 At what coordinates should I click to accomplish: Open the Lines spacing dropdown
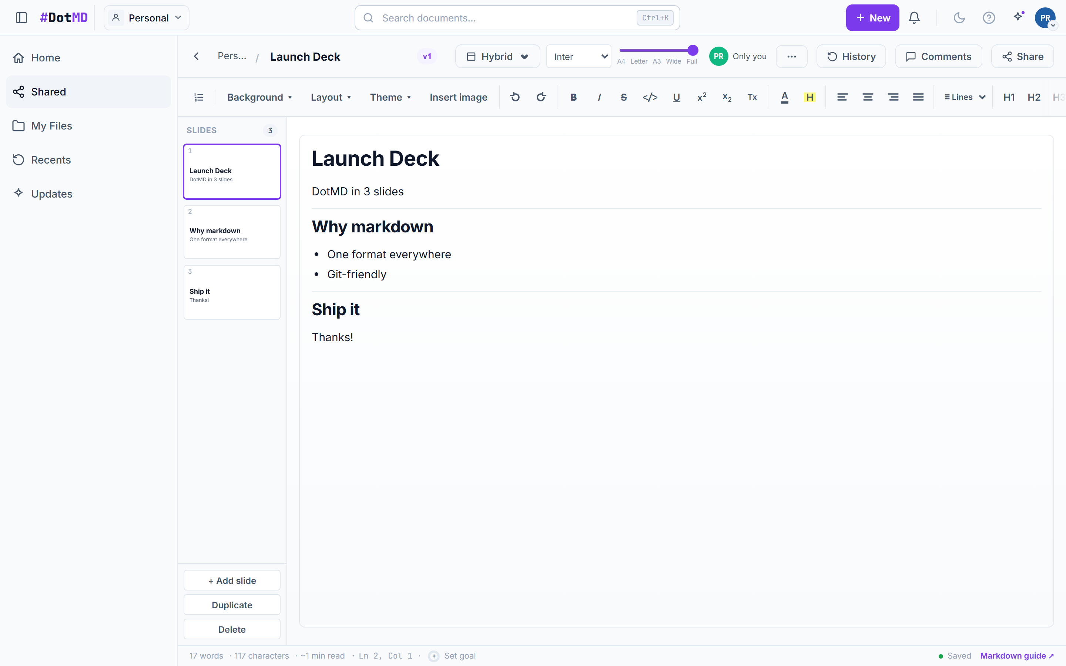coord(965,97)
